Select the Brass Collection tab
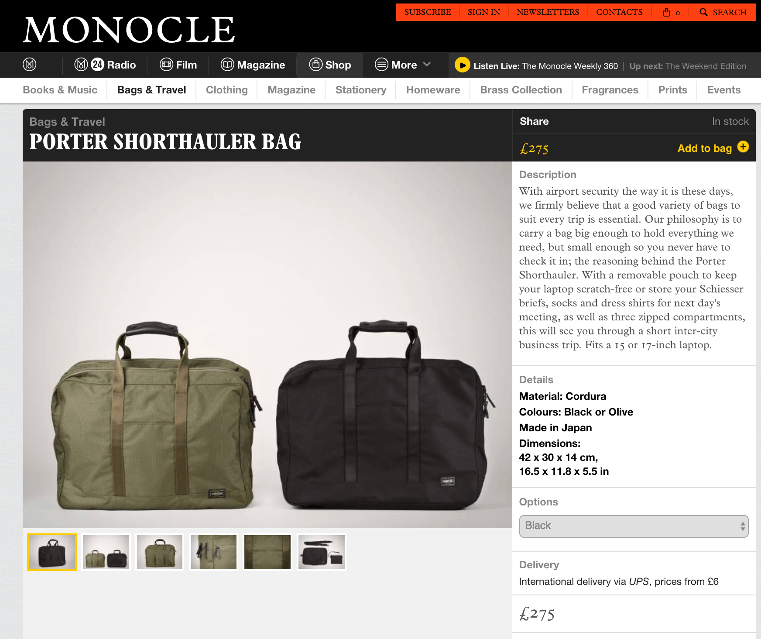761x639 pixels. [521, 90]
